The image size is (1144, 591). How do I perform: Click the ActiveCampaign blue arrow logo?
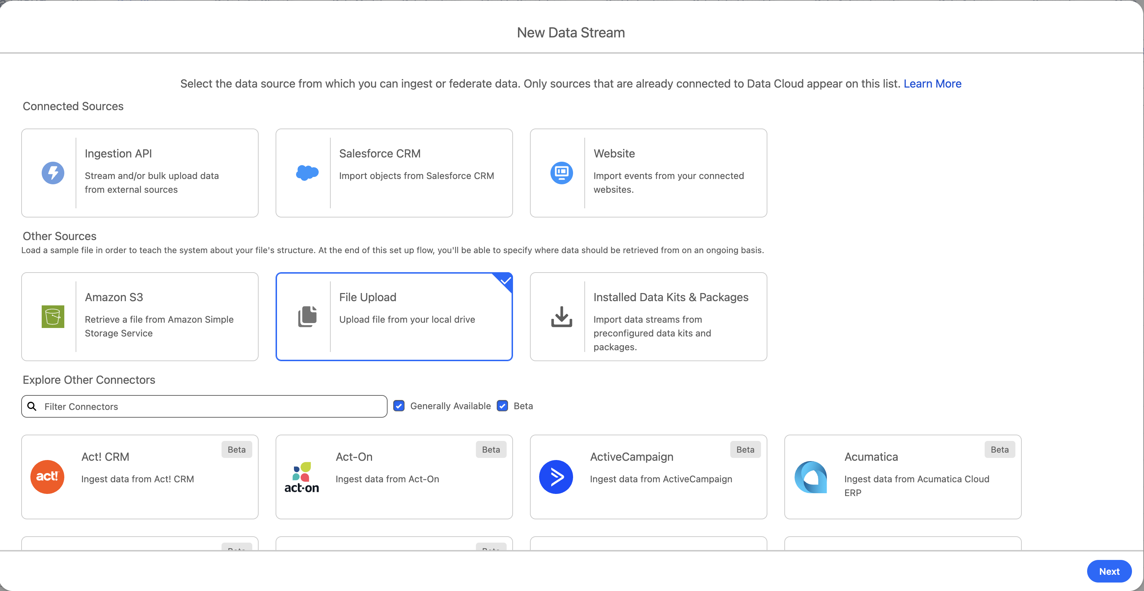click(x=555, y=477)
